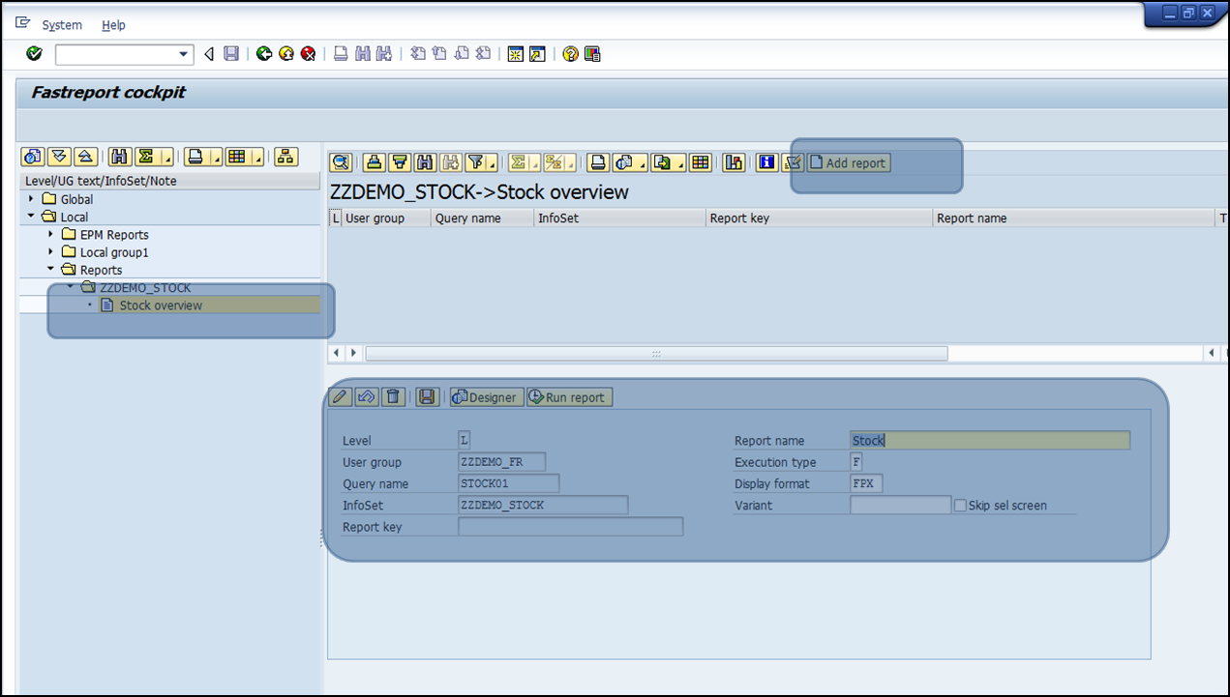Click the blue Information icon in grid toolbar
This screenshot has height=697, width=1230.
pyautogui.click(x=767, y=162)
